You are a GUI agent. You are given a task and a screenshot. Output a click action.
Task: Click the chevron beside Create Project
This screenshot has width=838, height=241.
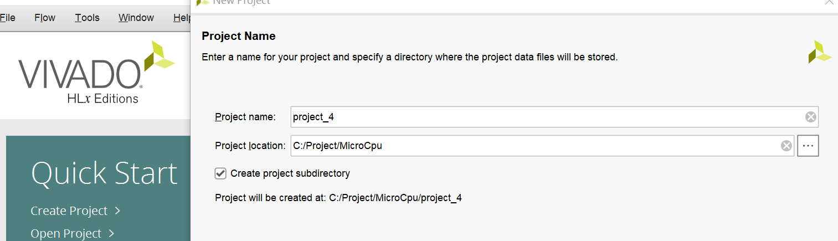pos(117,211)
